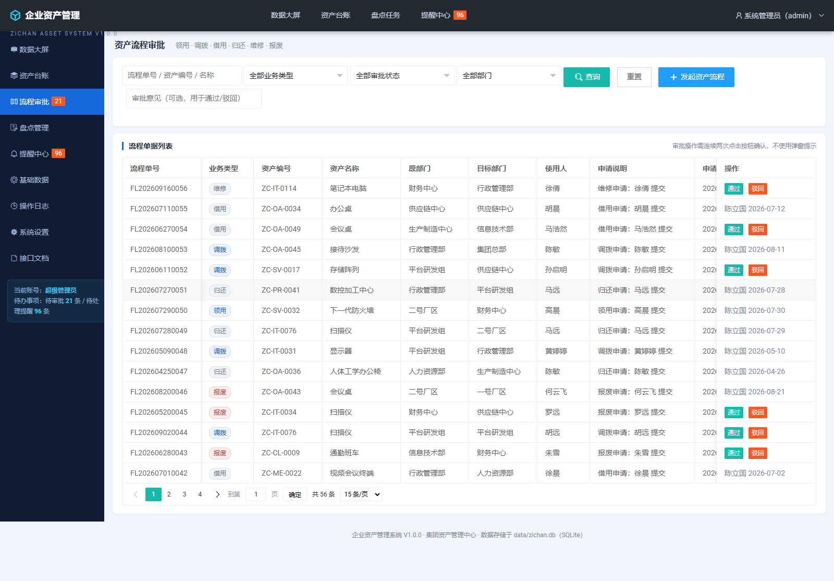
Task: Click the 报废 tag in row FL202608200046
Action: 220,392
